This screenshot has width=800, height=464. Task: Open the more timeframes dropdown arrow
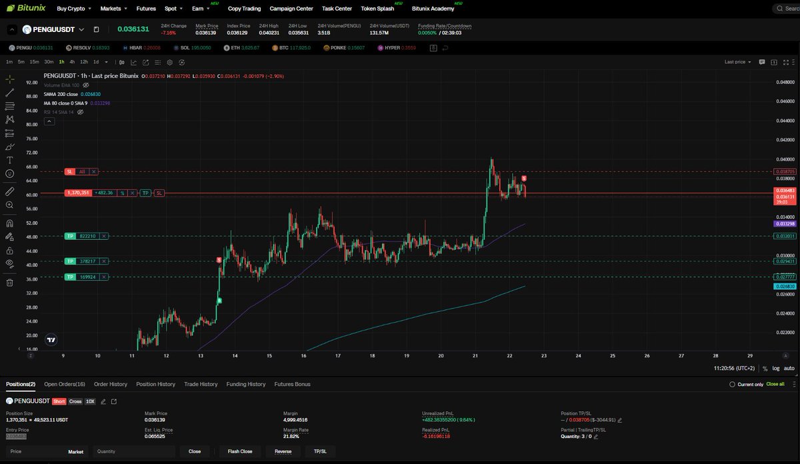coord(107,62)
